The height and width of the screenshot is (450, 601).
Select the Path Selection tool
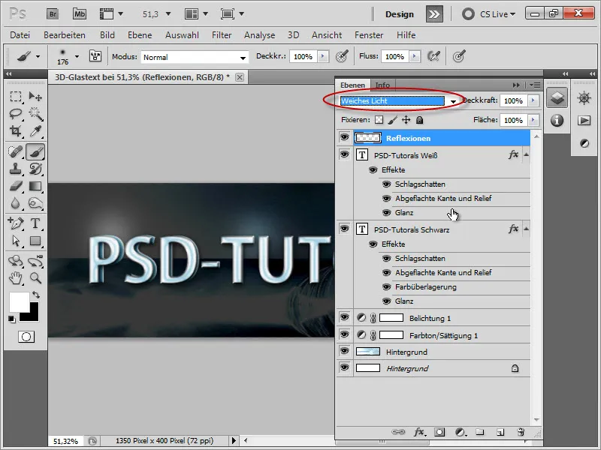[16, 241]
